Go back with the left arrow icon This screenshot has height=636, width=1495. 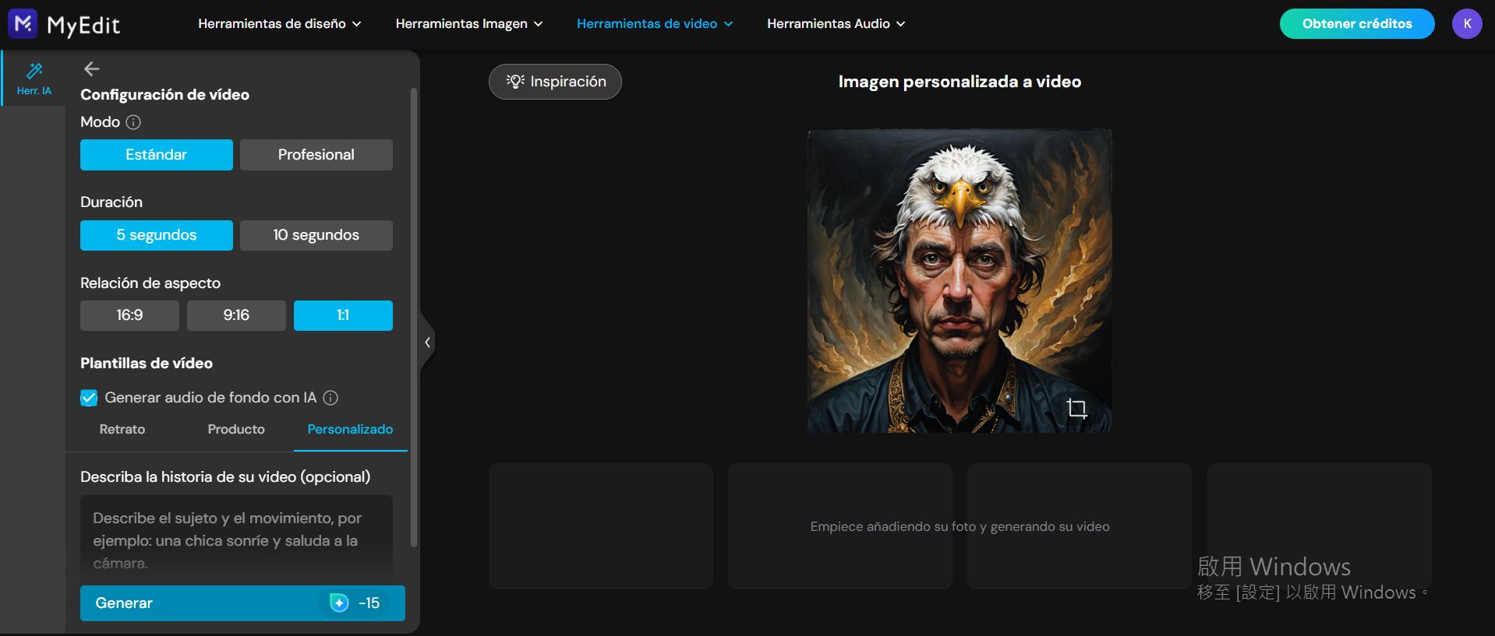pos(91,69)
